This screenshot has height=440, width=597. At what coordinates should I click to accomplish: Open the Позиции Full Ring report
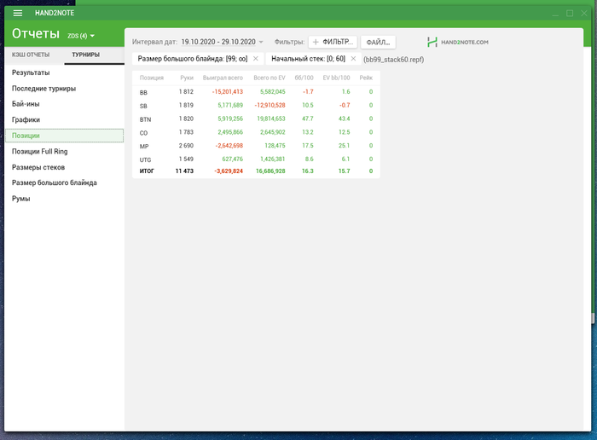[64, 152]
